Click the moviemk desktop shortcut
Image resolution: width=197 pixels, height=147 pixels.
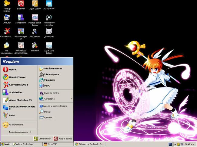[x=35, y=47]
